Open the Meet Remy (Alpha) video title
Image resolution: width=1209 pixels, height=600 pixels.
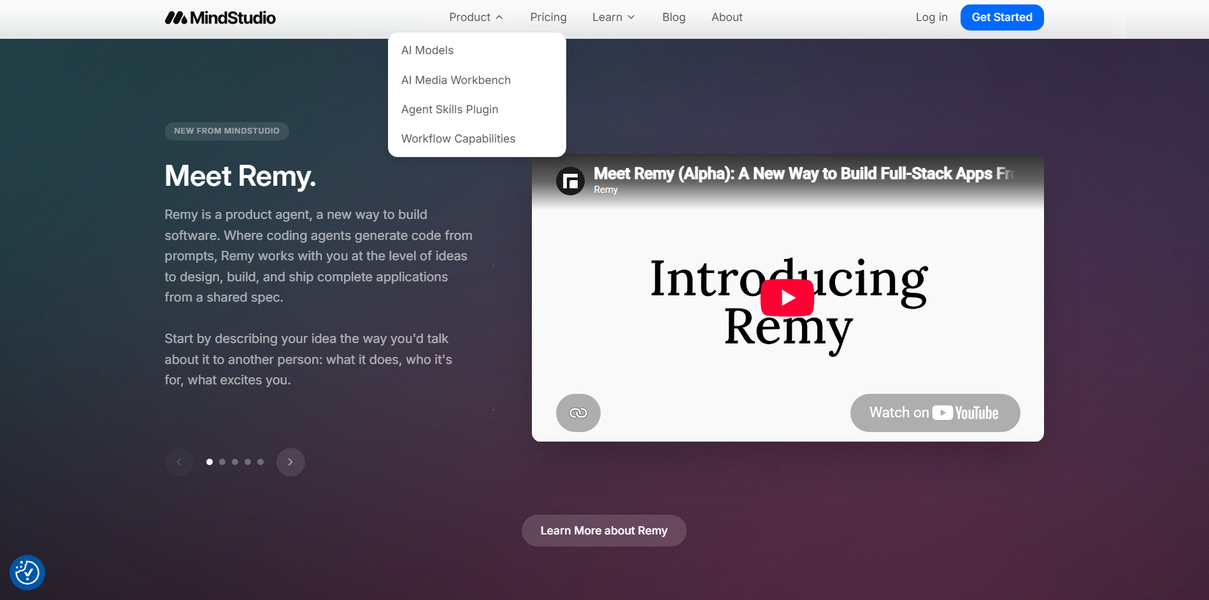coord(803,174)
